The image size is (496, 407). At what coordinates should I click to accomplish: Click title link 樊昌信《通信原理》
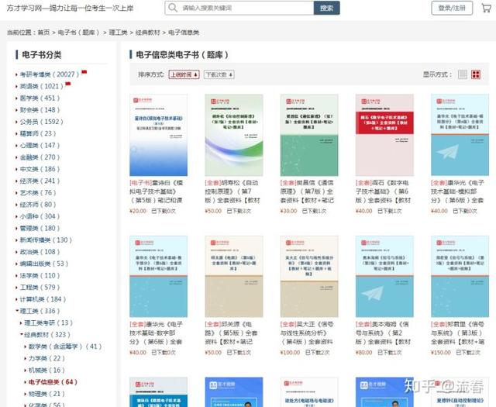(307, 191)
